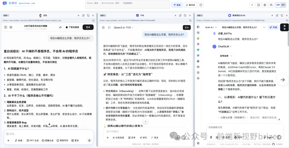Choose PPT 生成 in 豆包 input
The width and height of the screenshot is (289, 148).
click(33, 141)
